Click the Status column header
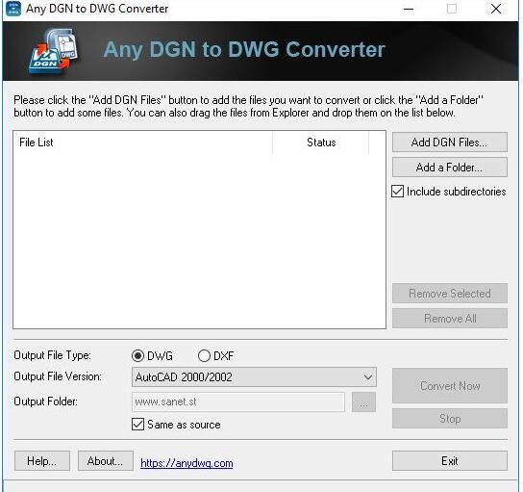Image resolution: width=523 pixels, height=492 pixels. click(321, 142)
